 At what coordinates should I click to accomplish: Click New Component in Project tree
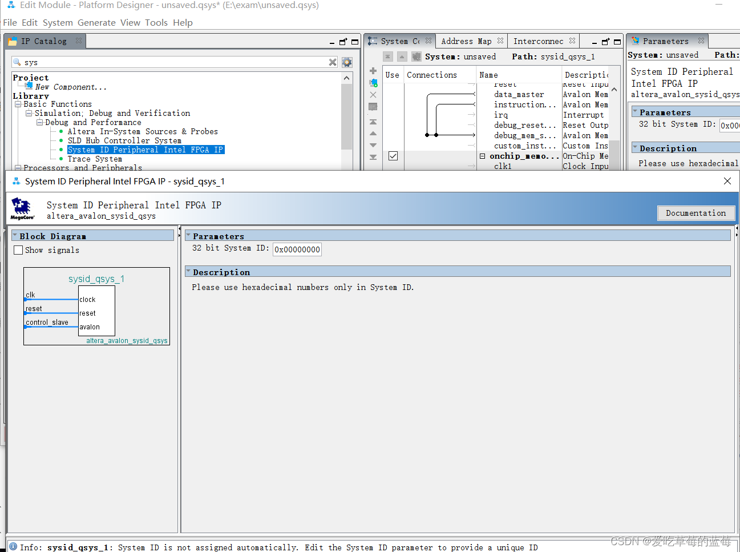(71, 87)
